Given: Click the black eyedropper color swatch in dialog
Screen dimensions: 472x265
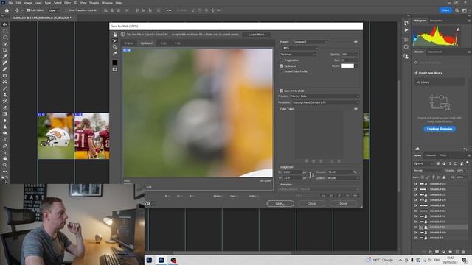Looking at the screenshot, I should (x=115, y=63).
